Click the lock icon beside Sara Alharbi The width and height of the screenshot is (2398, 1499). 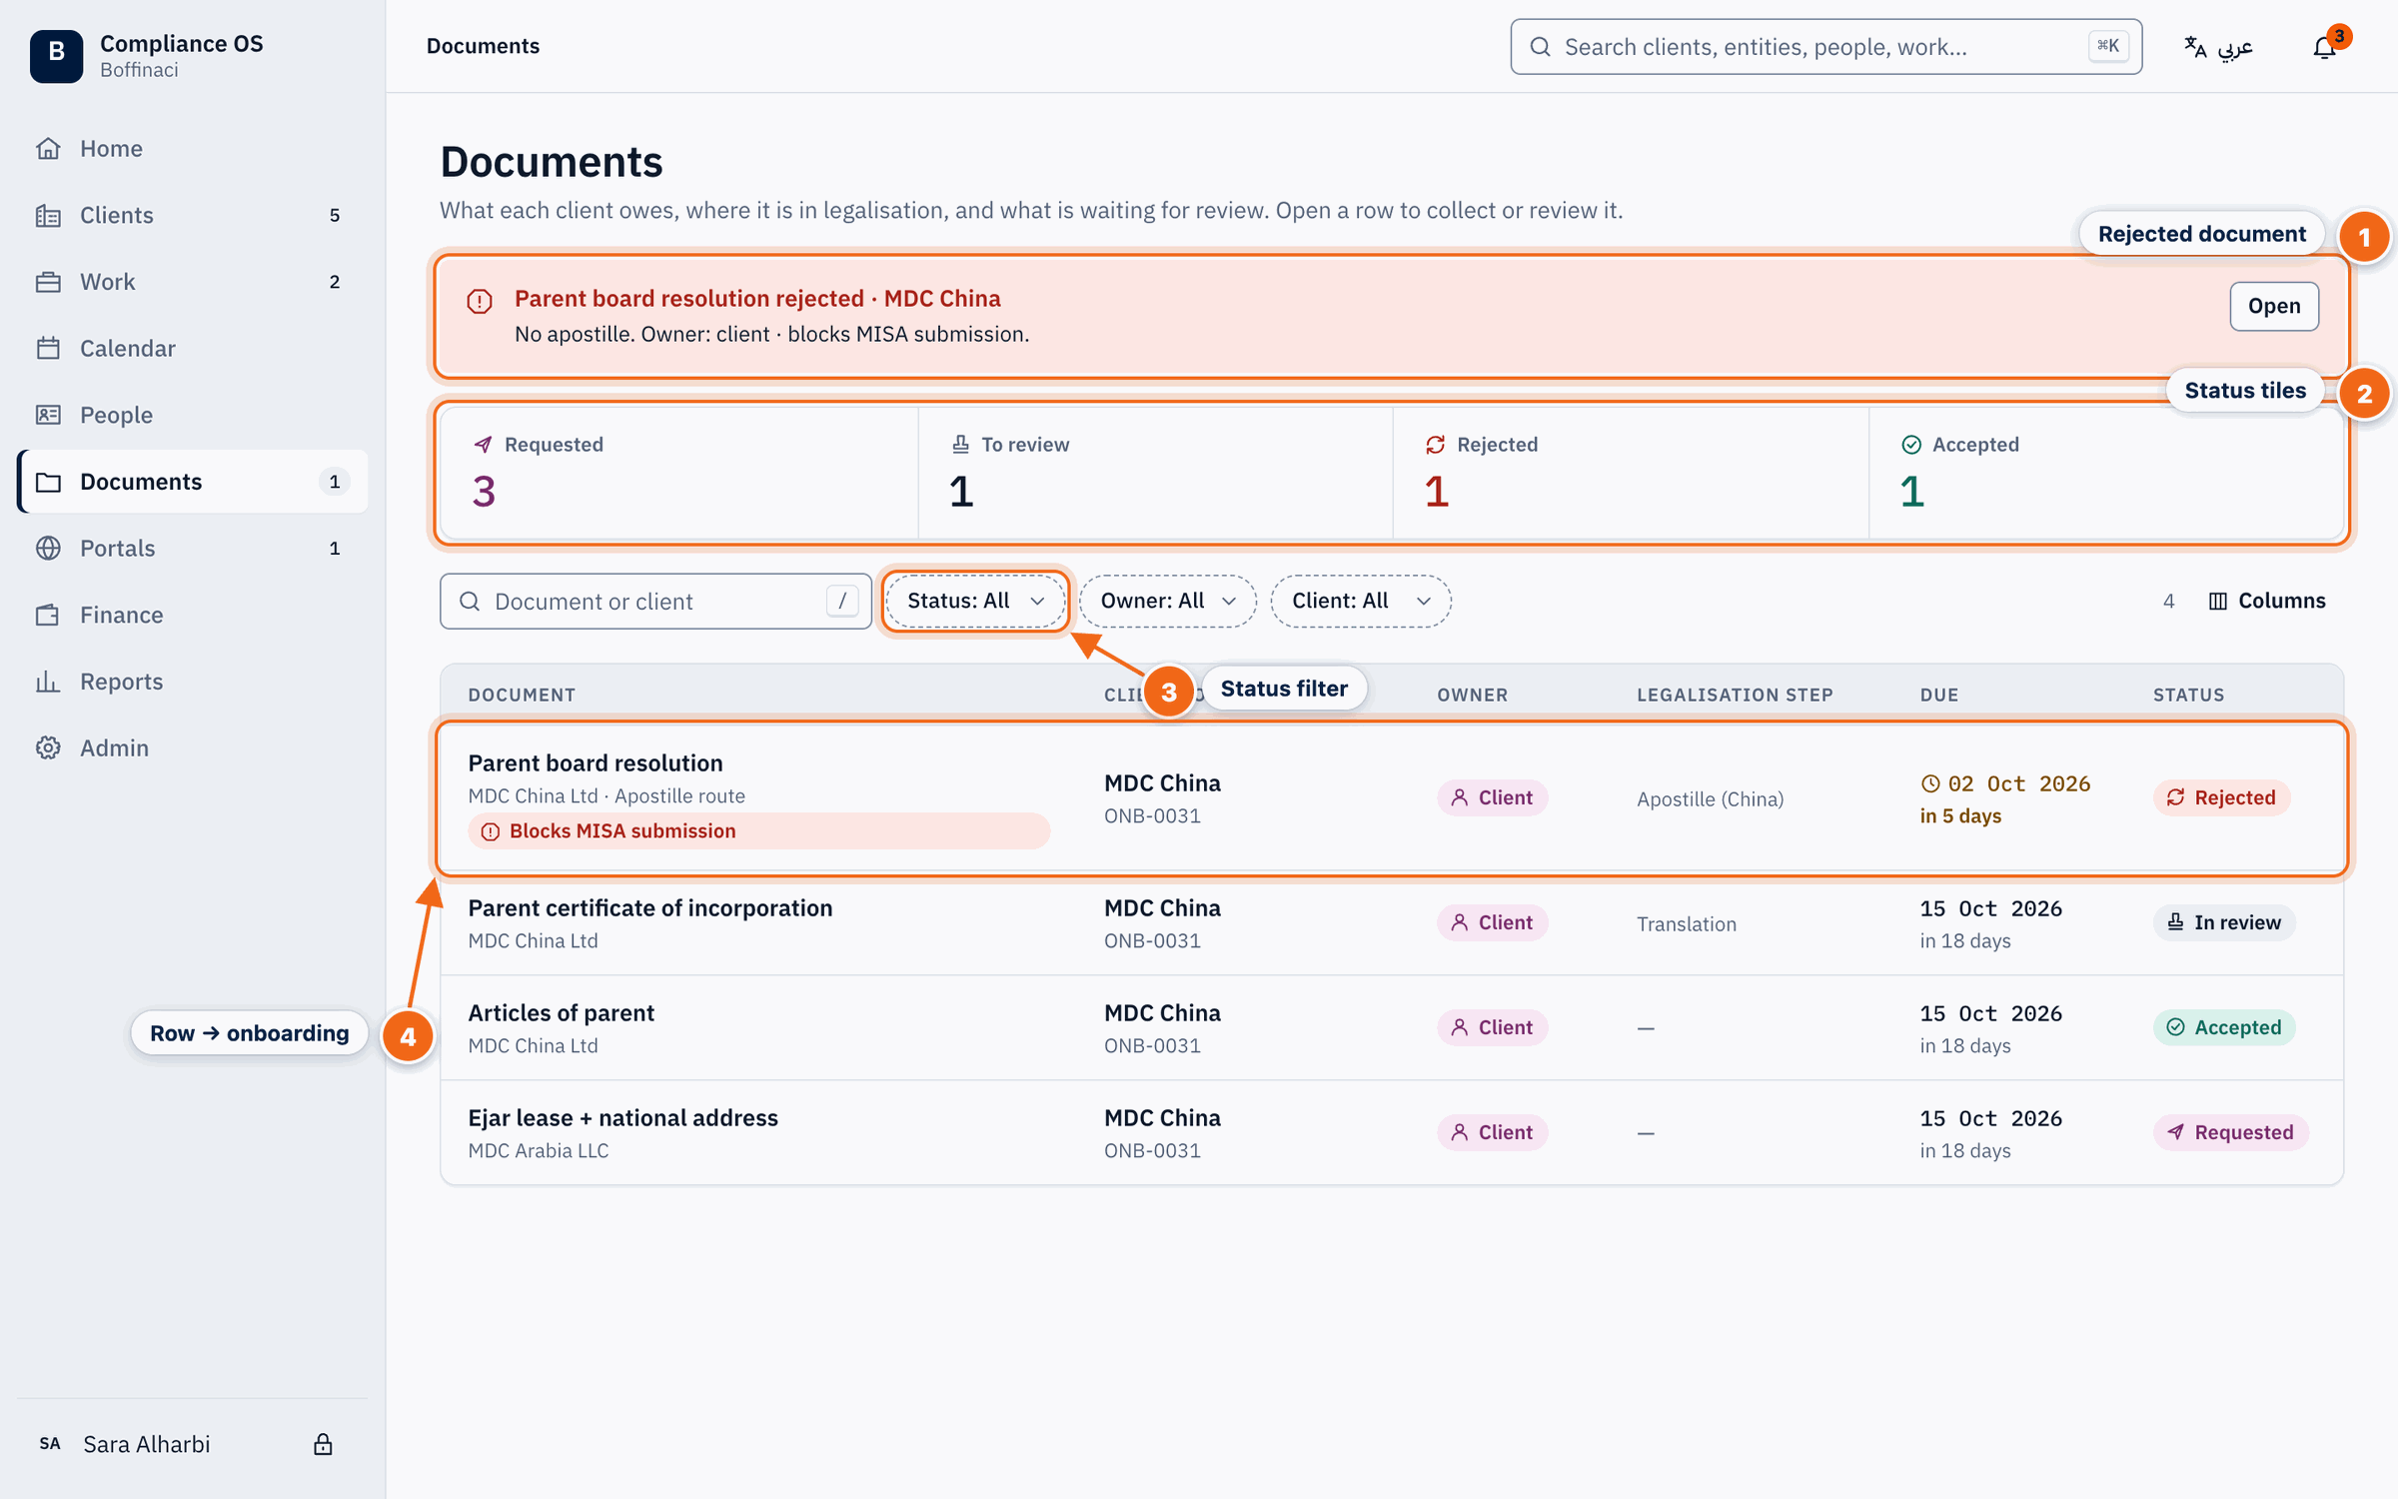pos(323,1444)
